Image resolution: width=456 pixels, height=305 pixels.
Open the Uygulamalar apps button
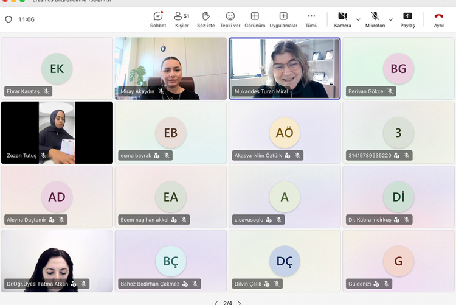(283, 19)
